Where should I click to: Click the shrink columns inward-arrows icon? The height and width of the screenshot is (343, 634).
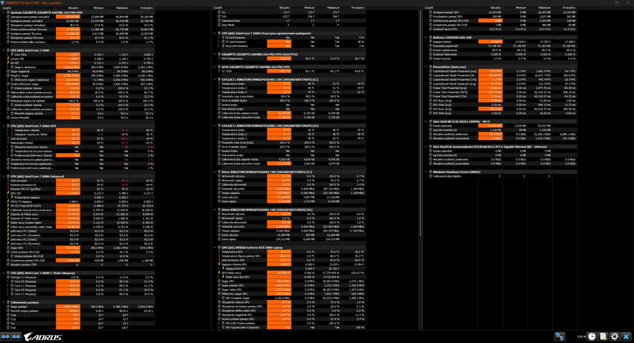16,336
